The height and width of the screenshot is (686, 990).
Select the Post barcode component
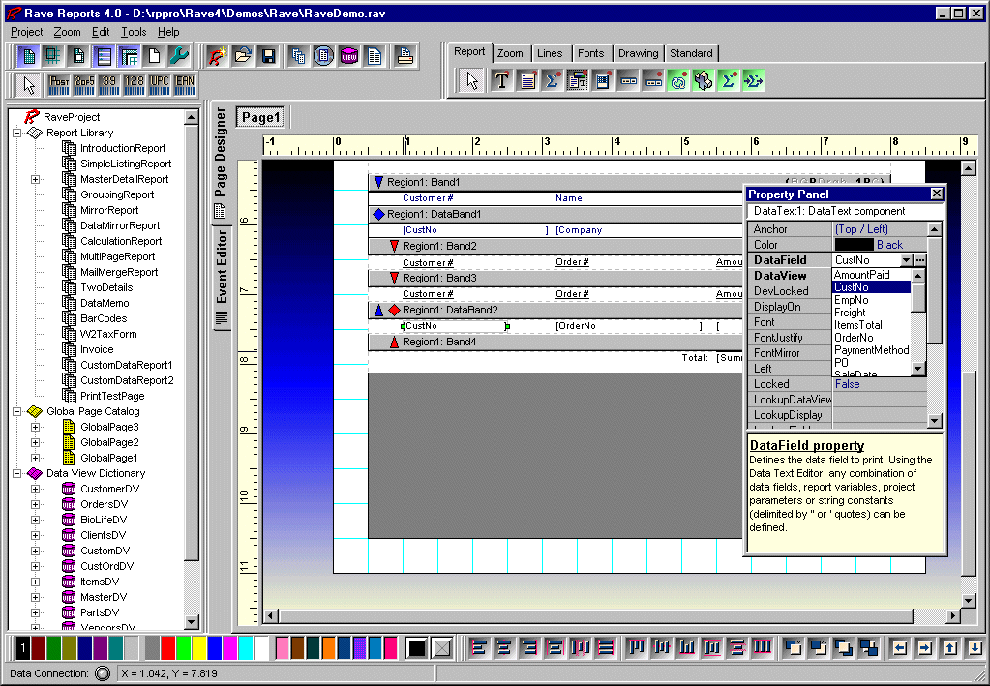tap(58, 84)
